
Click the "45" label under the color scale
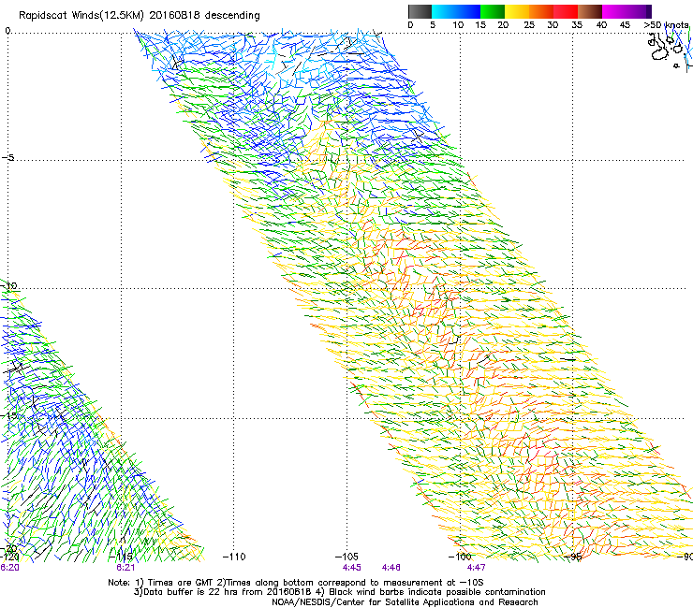click(x=625, y=25)
